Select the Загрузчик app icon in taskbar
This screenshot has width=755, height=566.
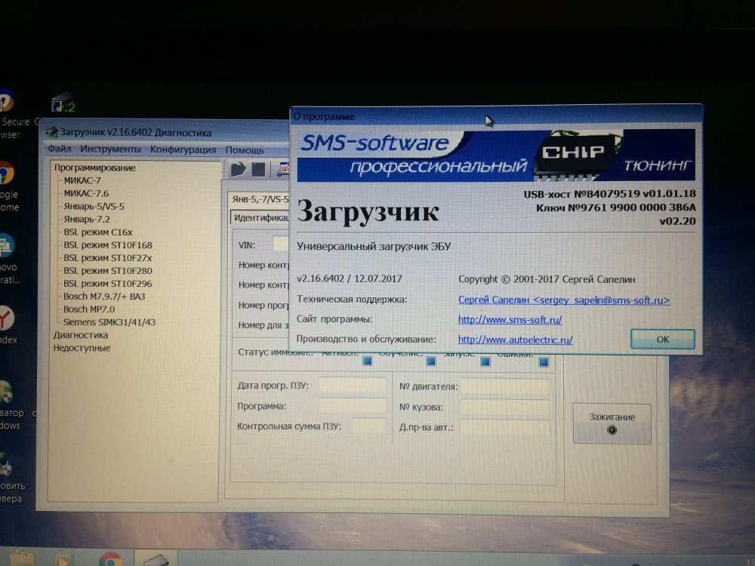point(156,560)
